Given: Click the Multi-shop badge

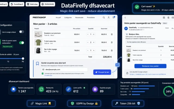Looking at the screenshot, I should coord(32,4).
